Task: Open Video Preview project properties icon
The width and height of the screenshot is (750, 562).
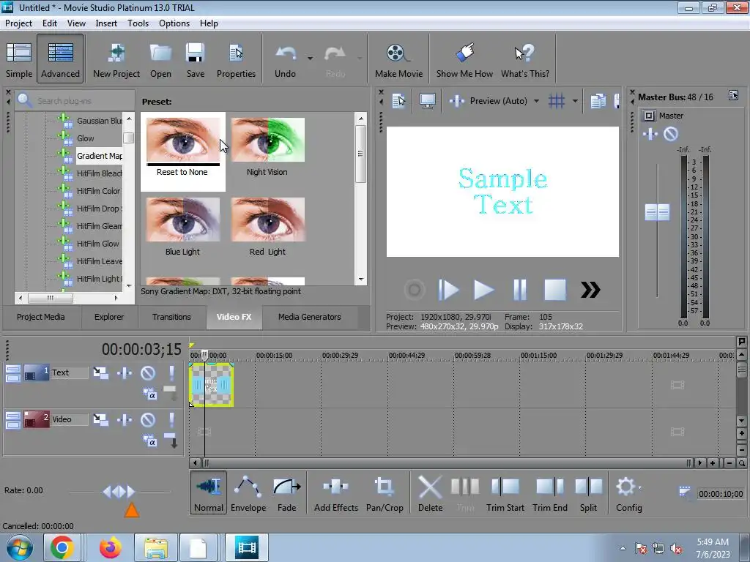Action: click(398, 101)
